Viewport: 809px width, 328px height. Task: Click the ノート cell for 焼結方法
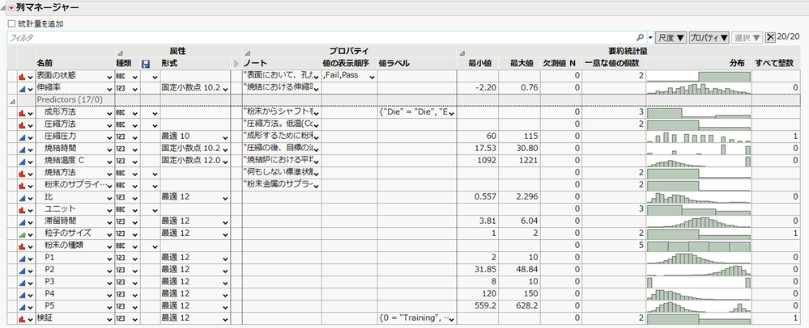tap(282, 174)
